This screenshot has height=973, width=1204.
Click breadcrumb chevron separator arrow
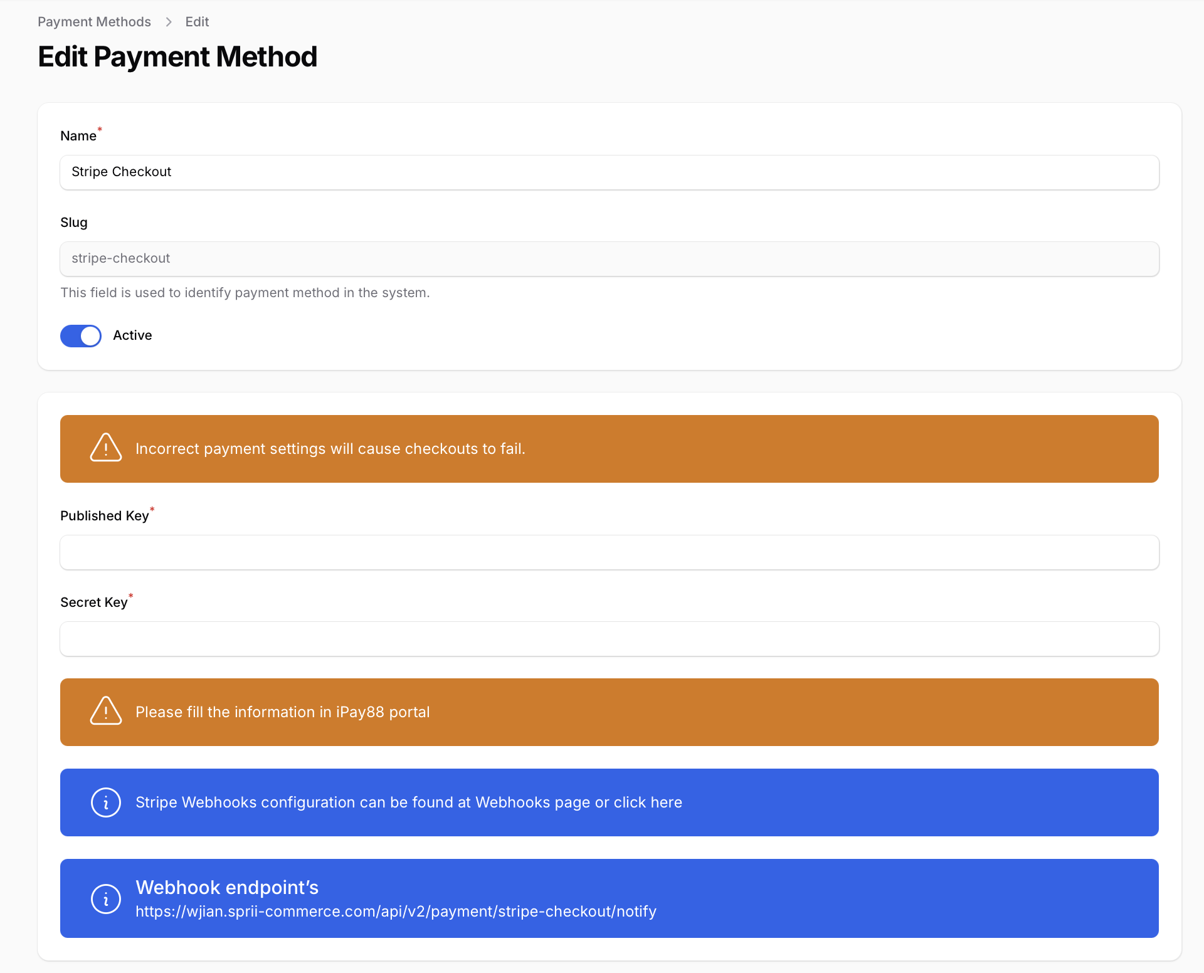pyautogui.click(x=168, y=22)
